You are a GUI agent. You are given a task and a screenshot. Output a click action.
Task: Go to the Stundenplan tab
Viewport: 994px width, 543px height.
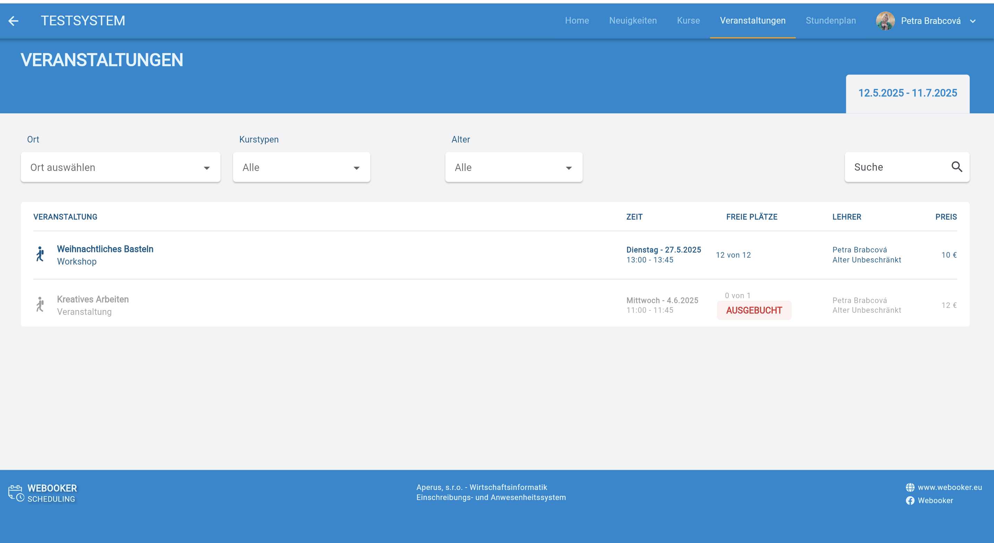click(x=830, y=21)
